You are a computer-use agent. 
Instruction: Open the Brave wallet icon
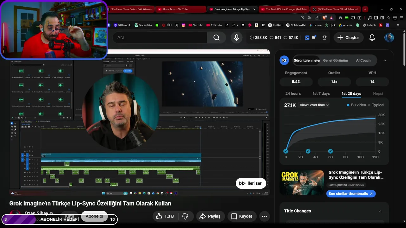click(x=383, y=18)
